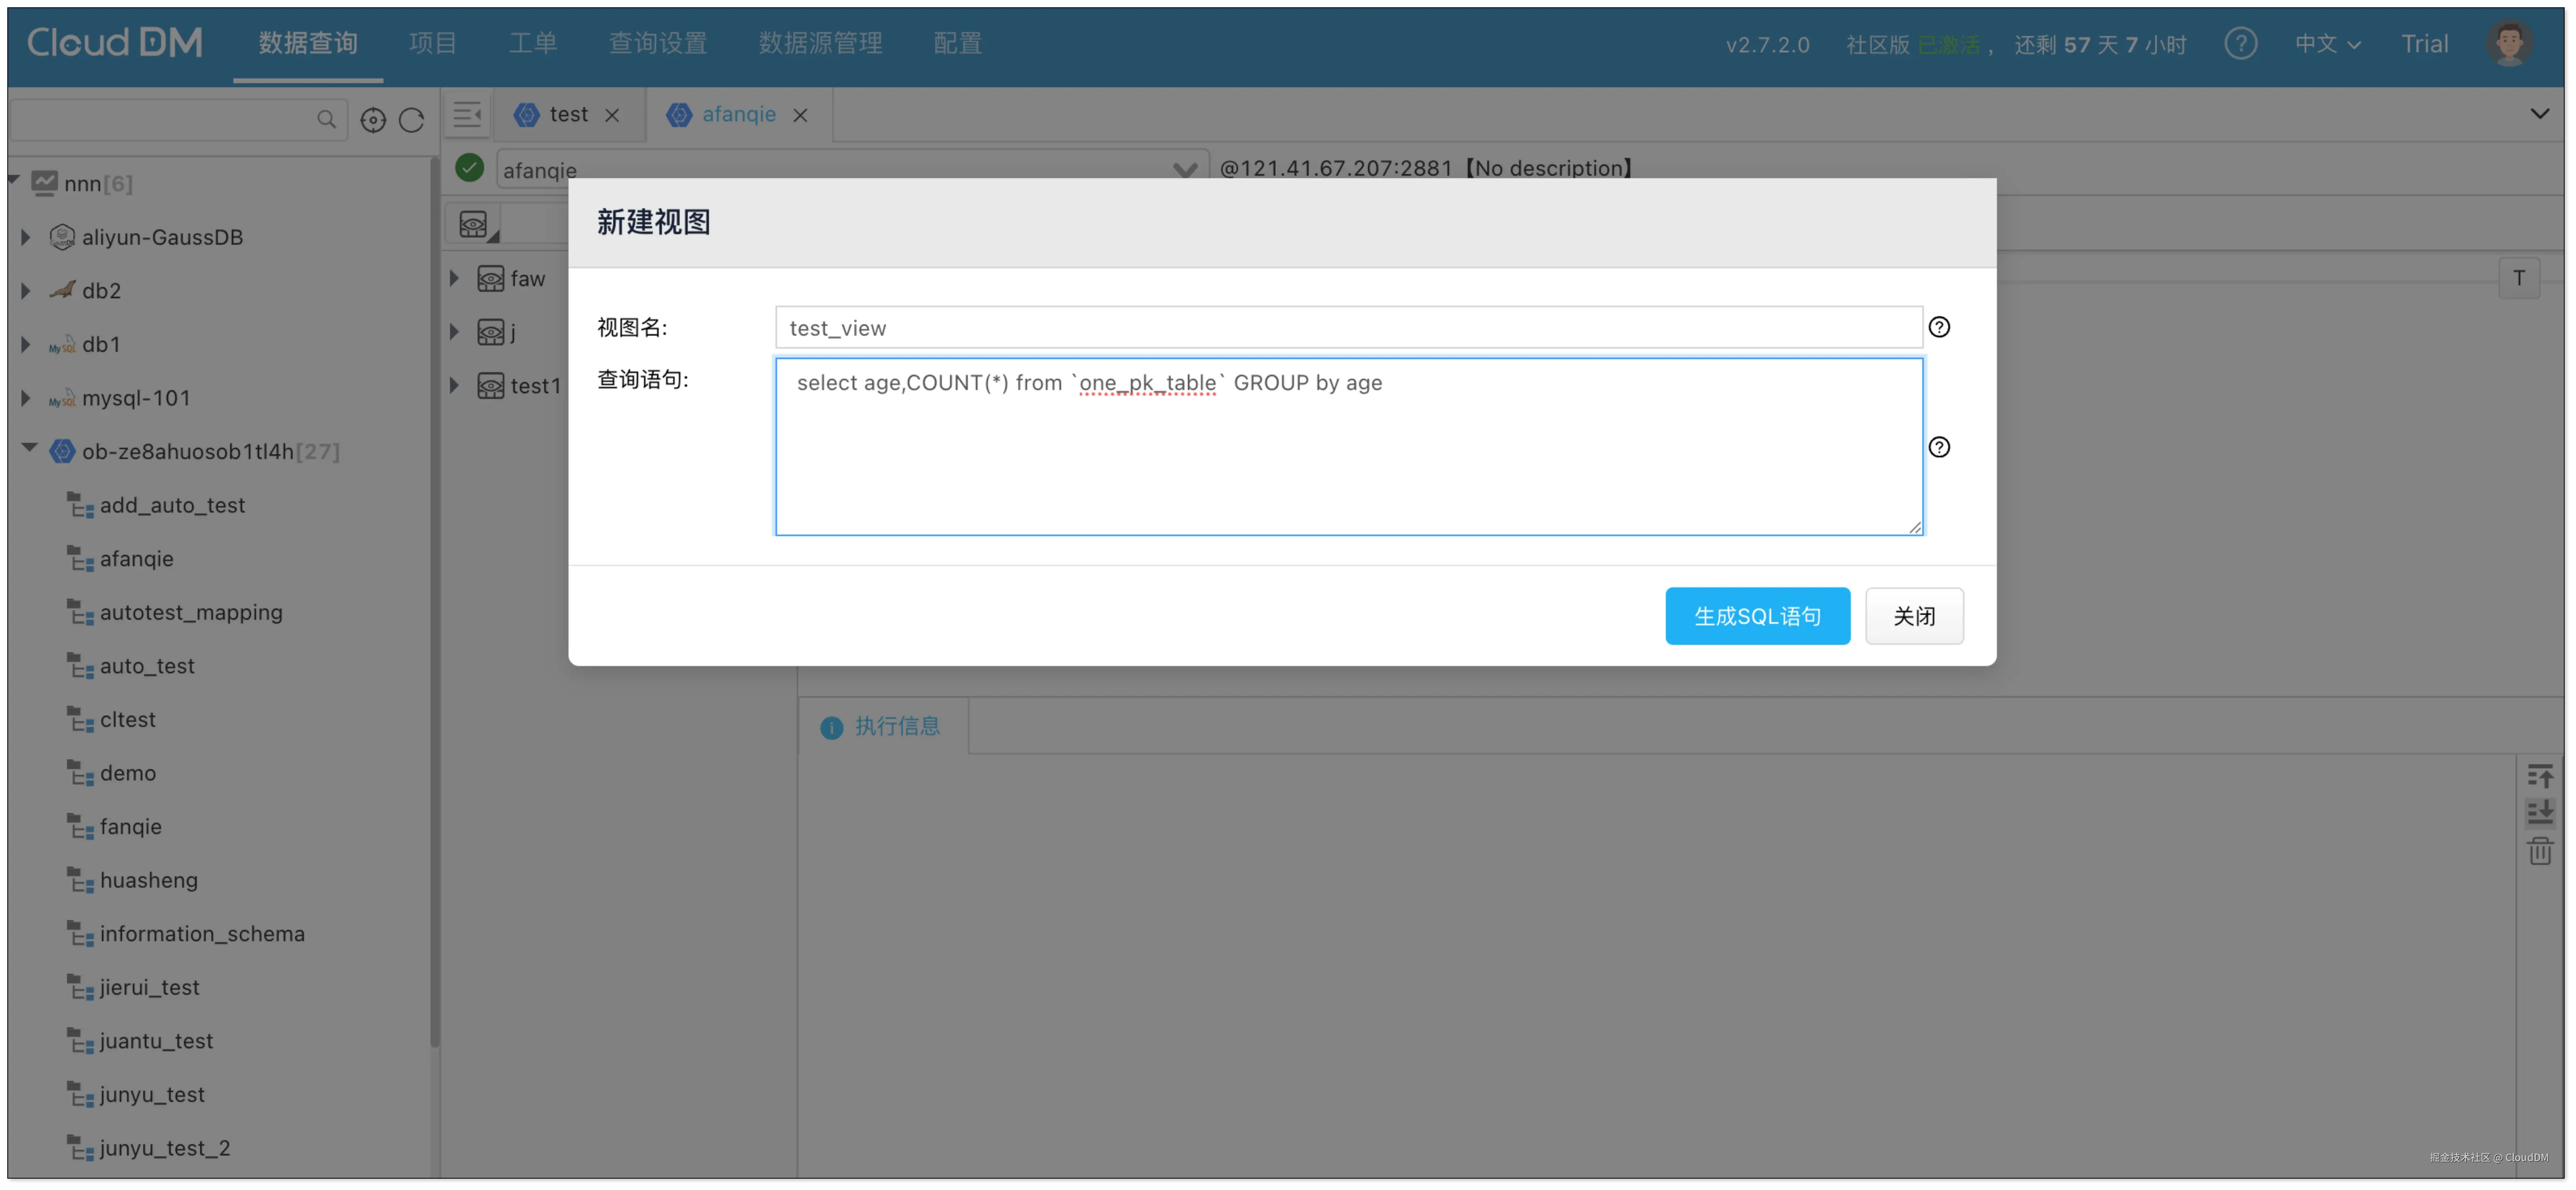Collapse the ob-ze8ahuosob1tl4h tree node
This screenshot has width=2576, height=1190.
pos(29,449)
